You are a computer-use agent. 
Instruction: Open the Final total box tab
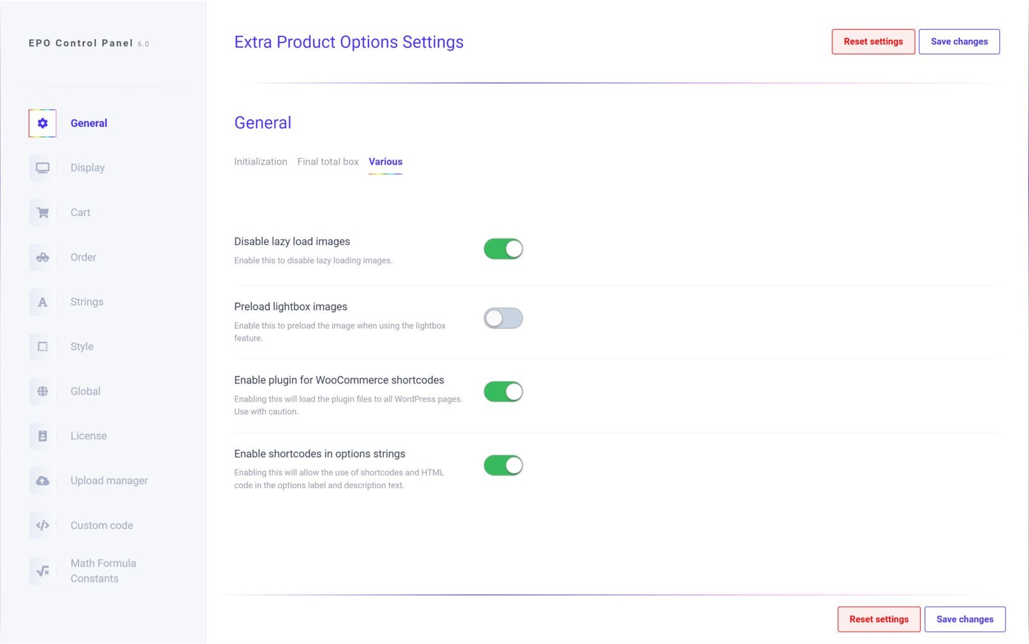pyautogui.click(x=328, y=162)
